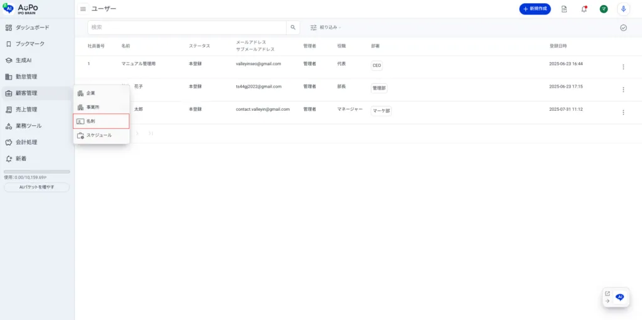Choose 名刺 from the submenu
The width and height of the screenshot is (642, 320).
pos(102,121)
